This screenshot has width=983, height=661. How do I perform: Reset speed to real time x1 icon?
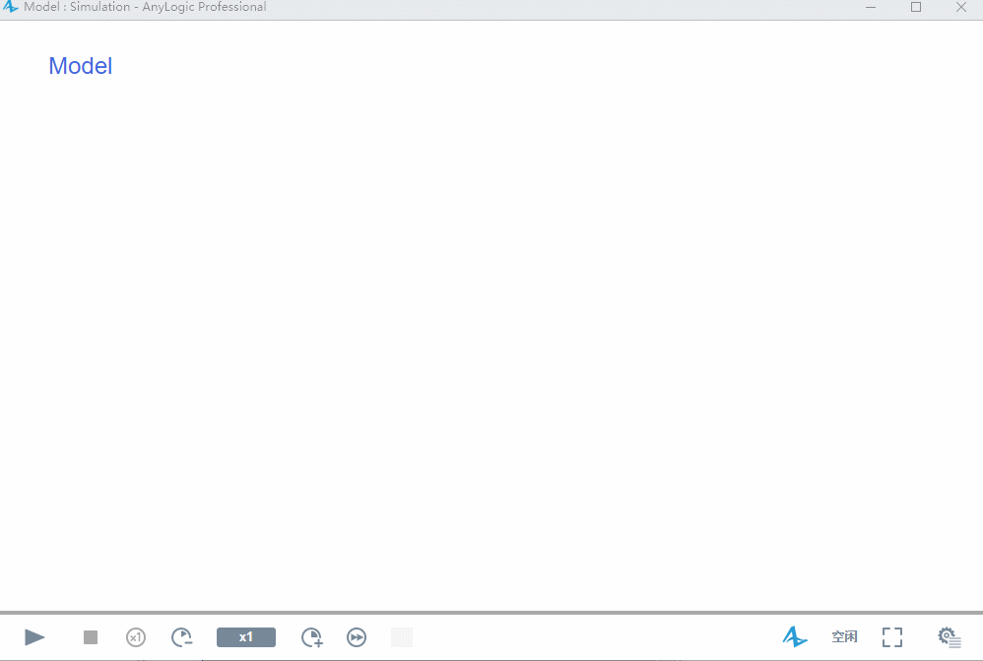click(x=135, y=637)
